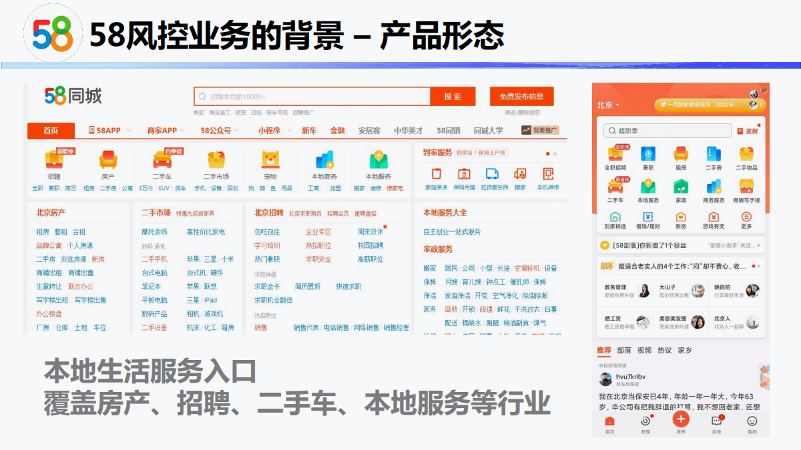Open the 本地商务 icon
The height and width of the screenshot is (450, 801).
pos(325,160)
